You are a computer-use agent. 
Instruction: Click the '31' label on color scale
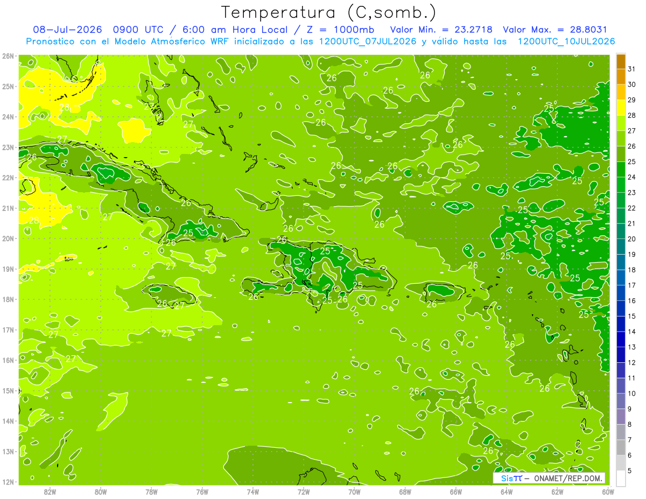(631, 69)
